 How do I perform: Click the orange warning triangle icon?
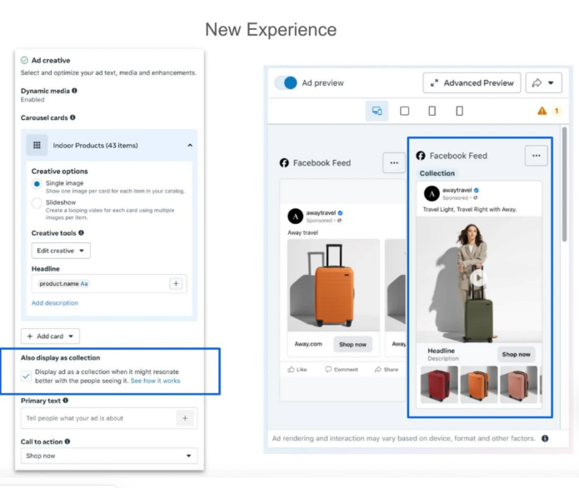coord(542,111)
